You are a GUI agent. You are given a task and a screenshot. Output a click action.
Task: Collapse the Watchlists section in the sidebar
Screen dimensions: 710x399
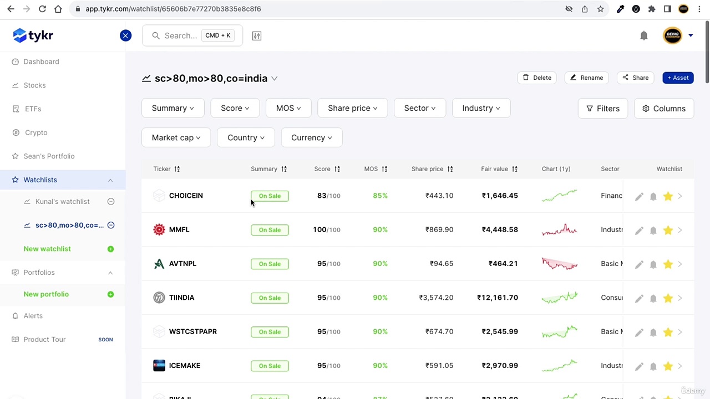click(x=110, y=180)
